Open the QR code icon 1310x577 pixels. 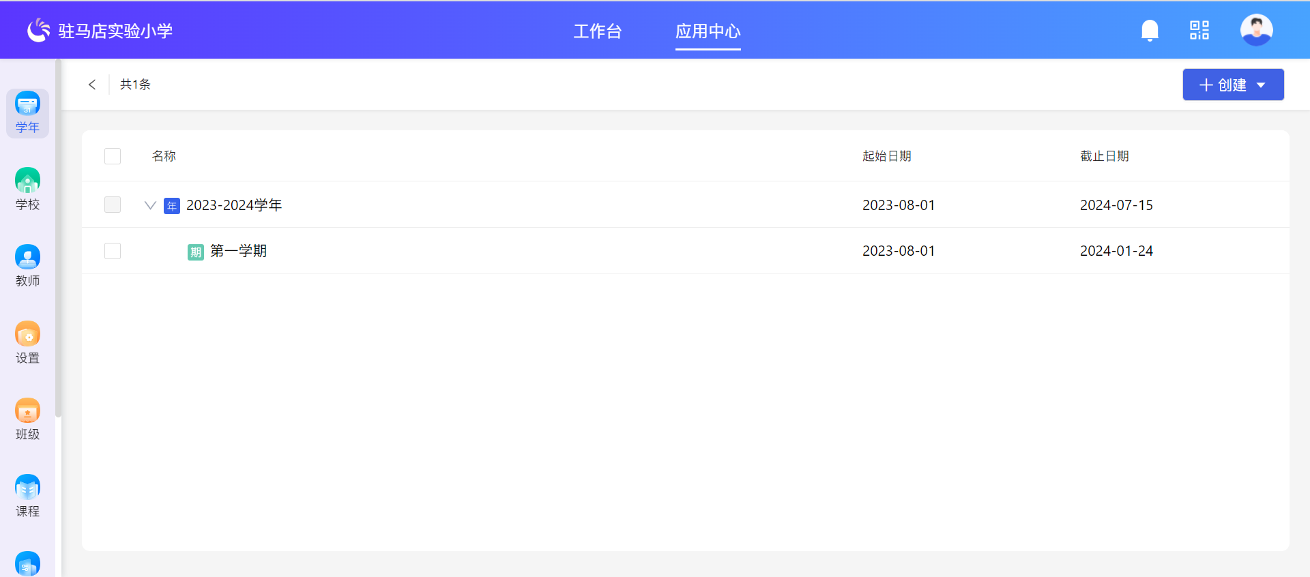point(1199,30)
